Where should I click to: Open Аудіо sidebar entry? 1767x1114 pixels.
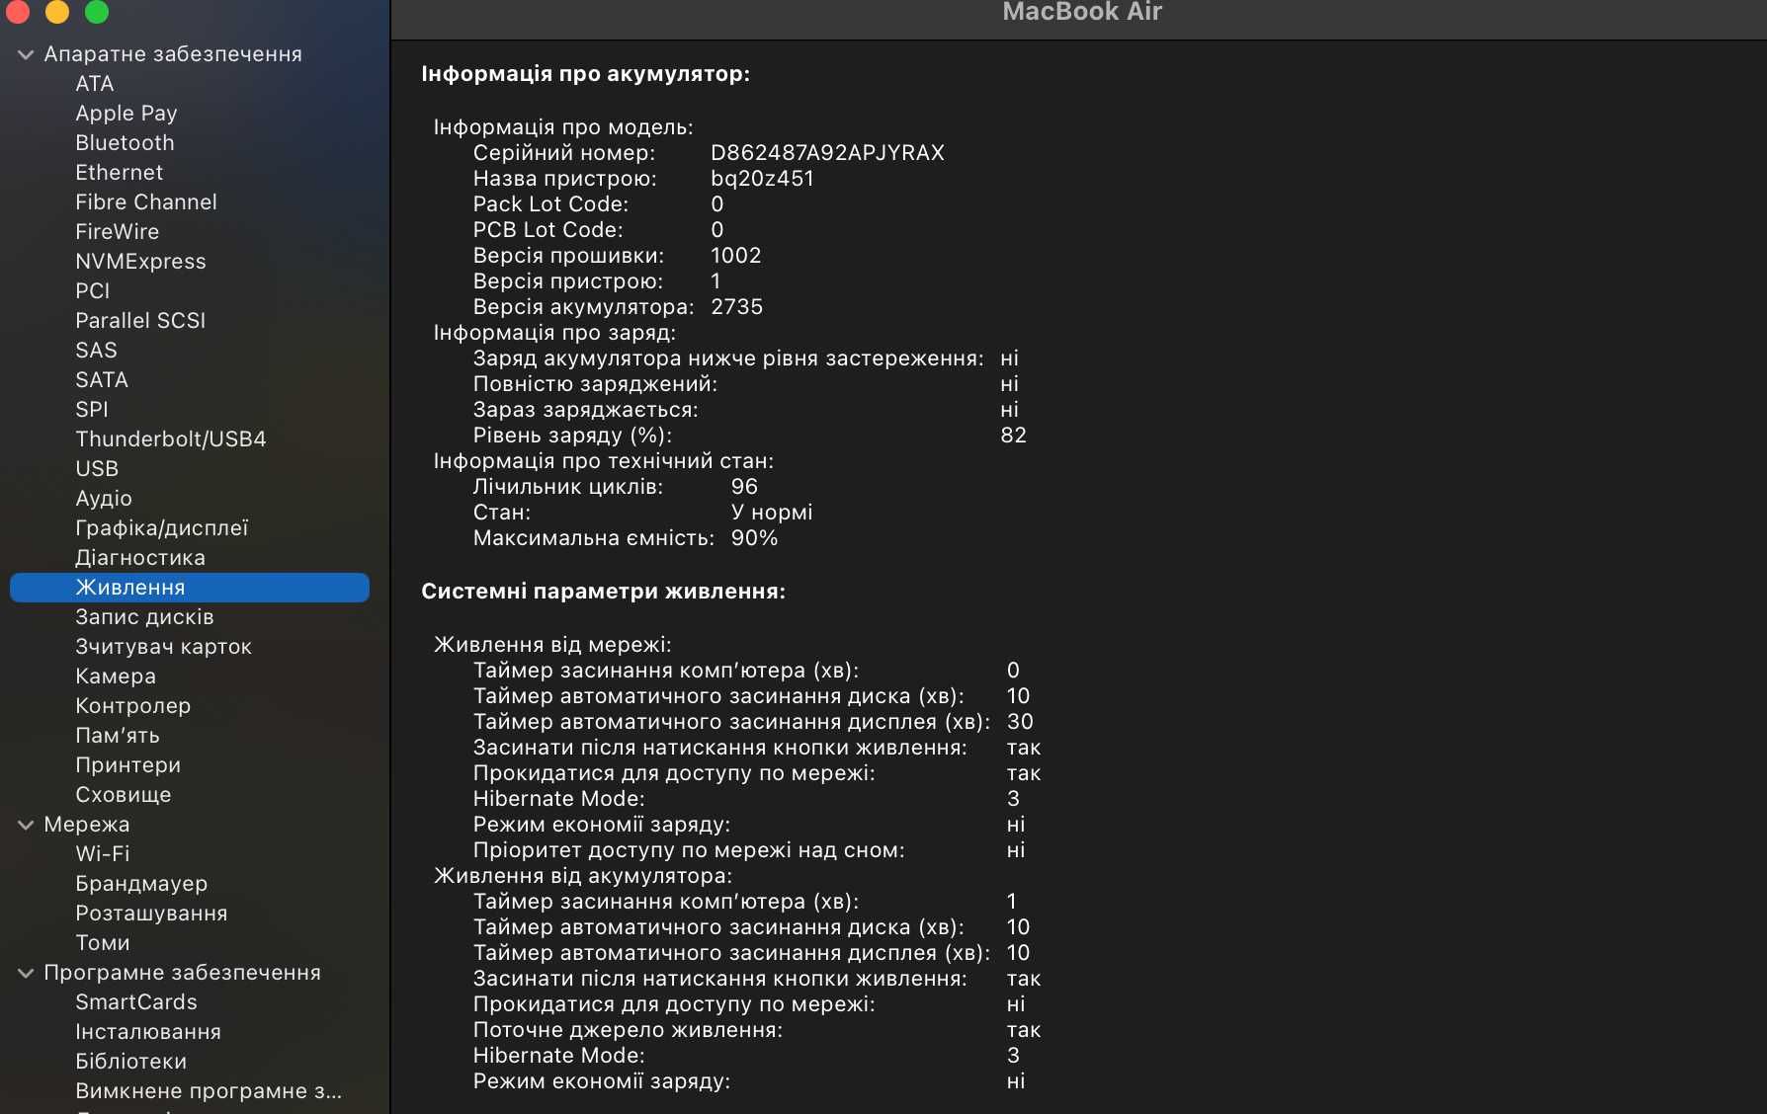click(x=104, y=499)
